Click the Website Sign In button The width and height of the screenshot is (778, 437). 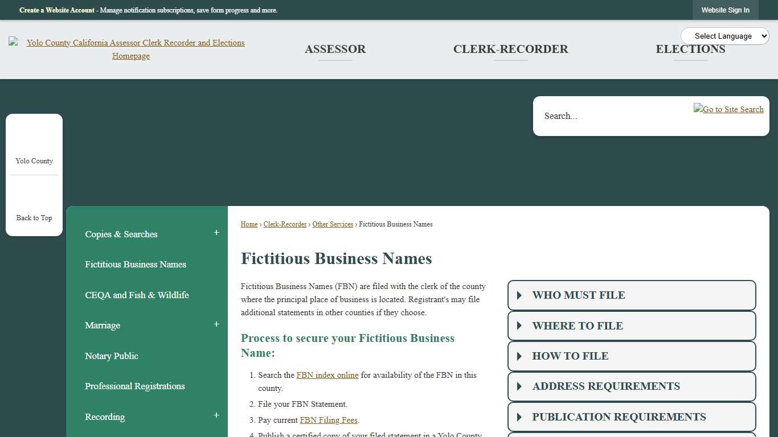(726, 10)
